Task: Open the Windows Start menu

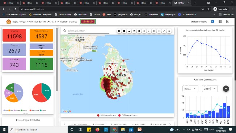Action: click(4, 129)
